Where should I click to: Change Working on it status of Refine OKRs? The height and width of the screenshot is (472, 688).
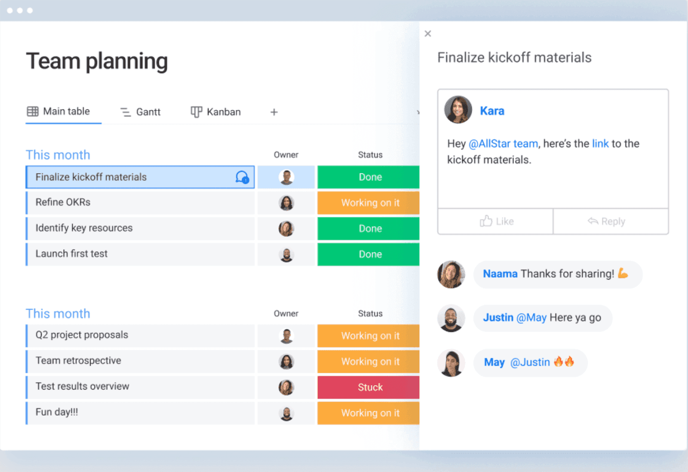(x=369, y=203)
